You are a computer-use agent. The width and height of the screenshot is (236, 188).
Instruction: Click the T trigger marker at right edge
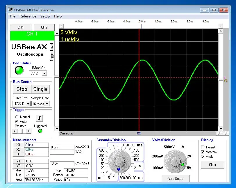click(225, 78)
